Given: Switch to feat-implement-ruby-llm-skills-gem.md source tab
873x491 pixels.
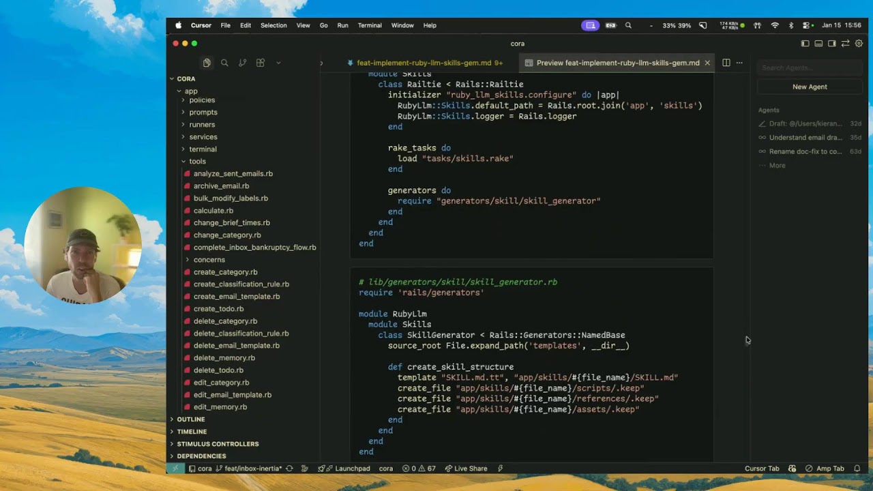Looking at the screenshot, I should coord(424,63).
